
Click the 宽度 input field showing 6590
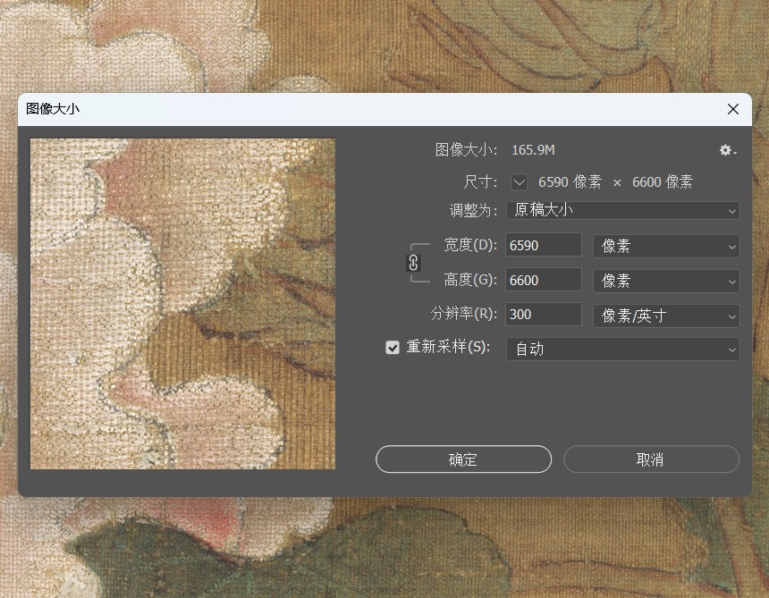[544, 245]
